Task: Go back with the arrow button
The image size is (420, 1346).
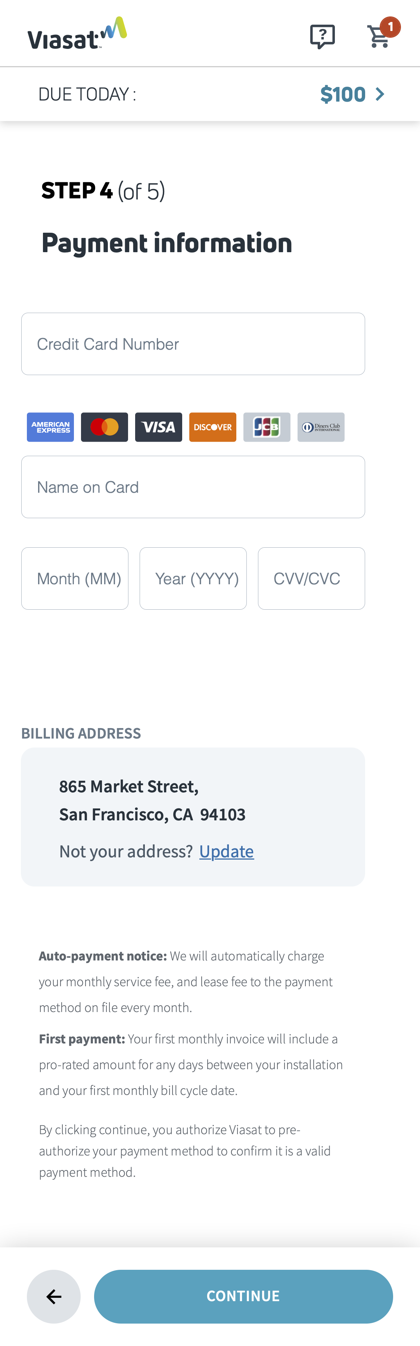Action: 54,1296
